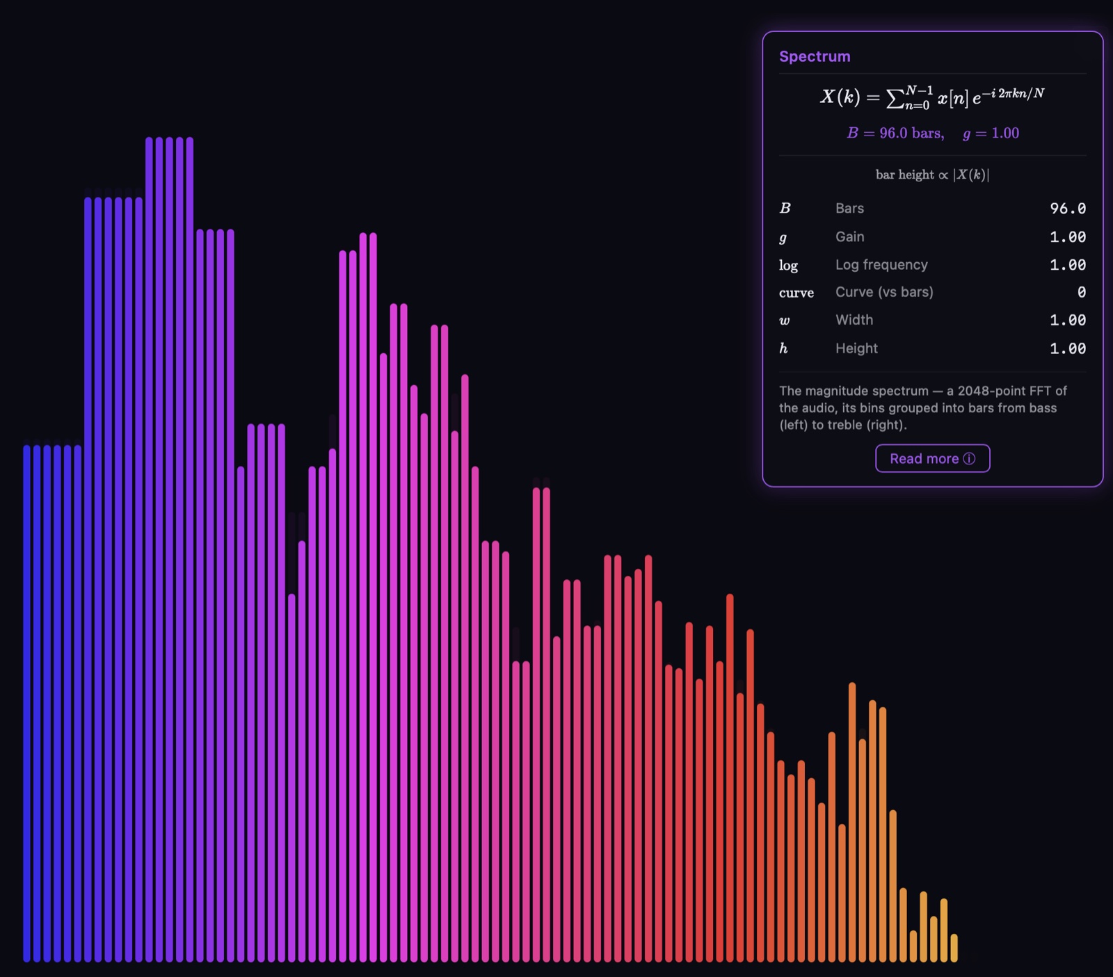Viewport: 1113px width, 977px height.
Task: Click the g = 1.00 summary text
Action: tap(991, 133)
